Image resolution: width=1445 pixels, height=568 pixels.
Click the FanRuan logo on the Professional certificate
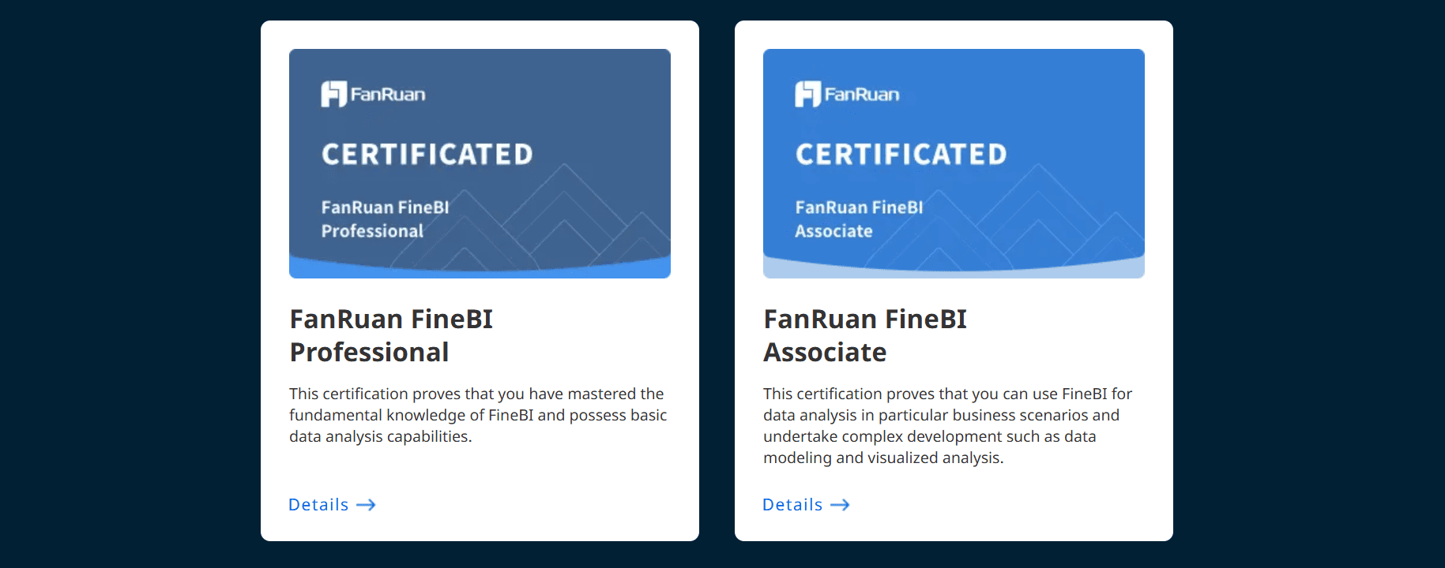coord(373,94)
